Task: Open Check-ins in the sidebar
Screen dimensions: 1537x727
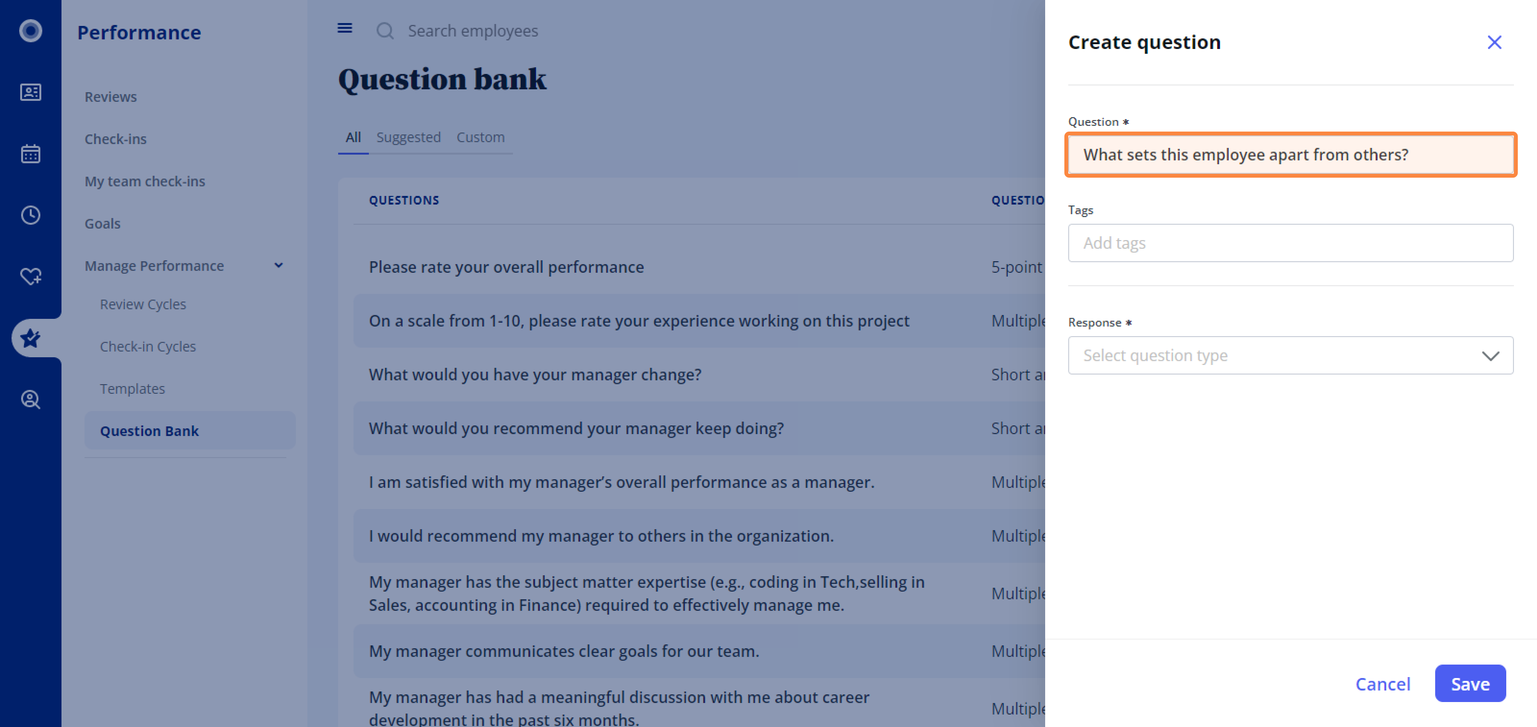Action: (x=115, y=139)
